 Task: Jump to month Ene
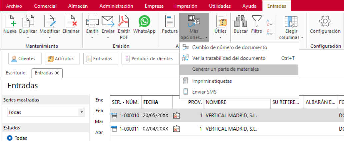click(x=99, y=100)
